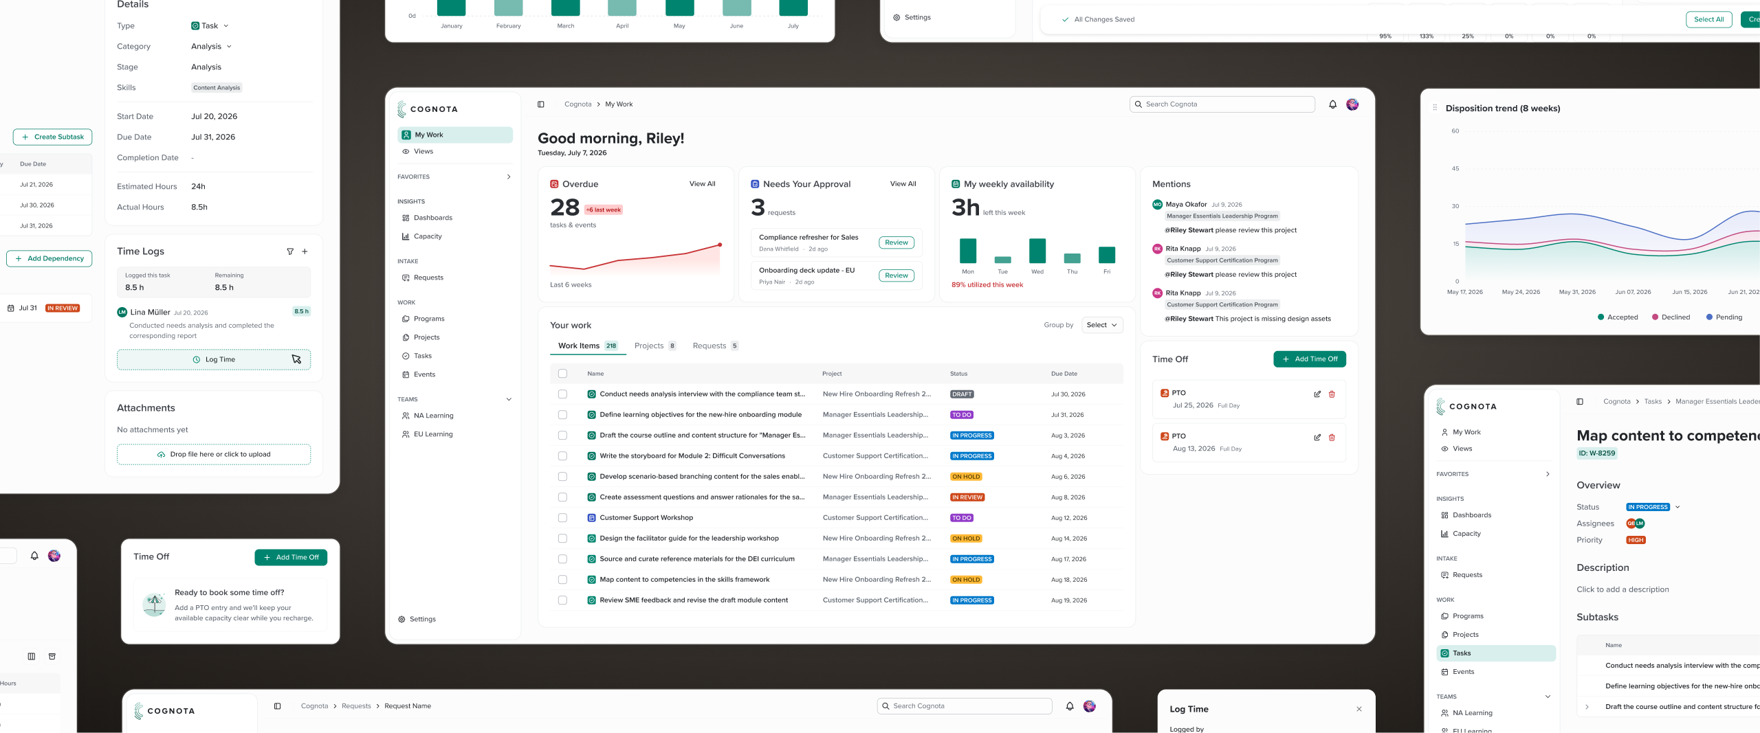Edit the PTO entry for Aug 13, 2026
The image size is (1760, 733).
[1317, 438]
